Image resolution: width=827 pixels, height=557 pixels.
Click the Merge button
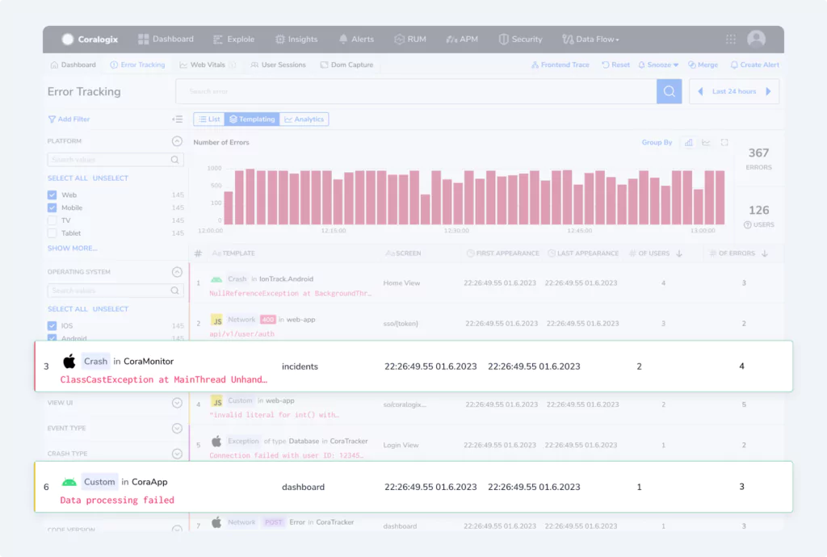[703, 65]
